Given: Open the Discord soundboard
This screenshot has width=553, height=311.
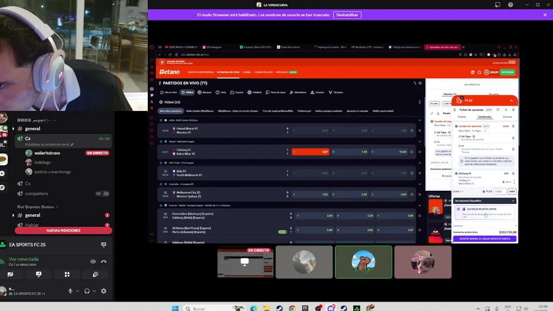Looking at the screenshot, I should 95,274.
